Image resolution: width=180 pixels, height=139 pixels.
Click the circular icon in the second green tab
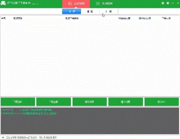coord(98,4)
